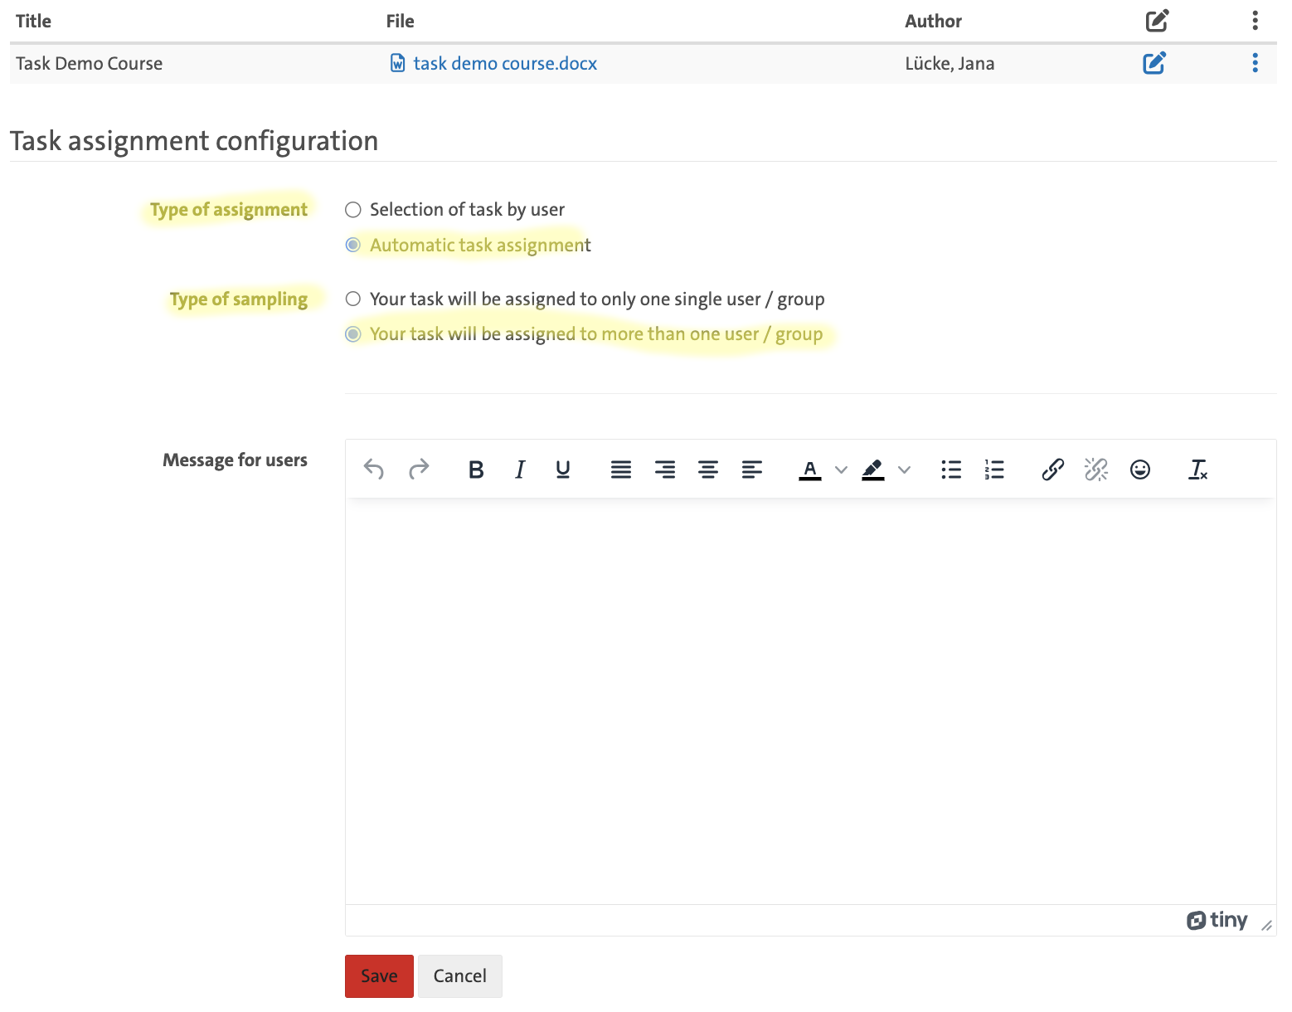Open the insert link tool
This screenshot has height=1012, width=1292.
click(1053, 470)
